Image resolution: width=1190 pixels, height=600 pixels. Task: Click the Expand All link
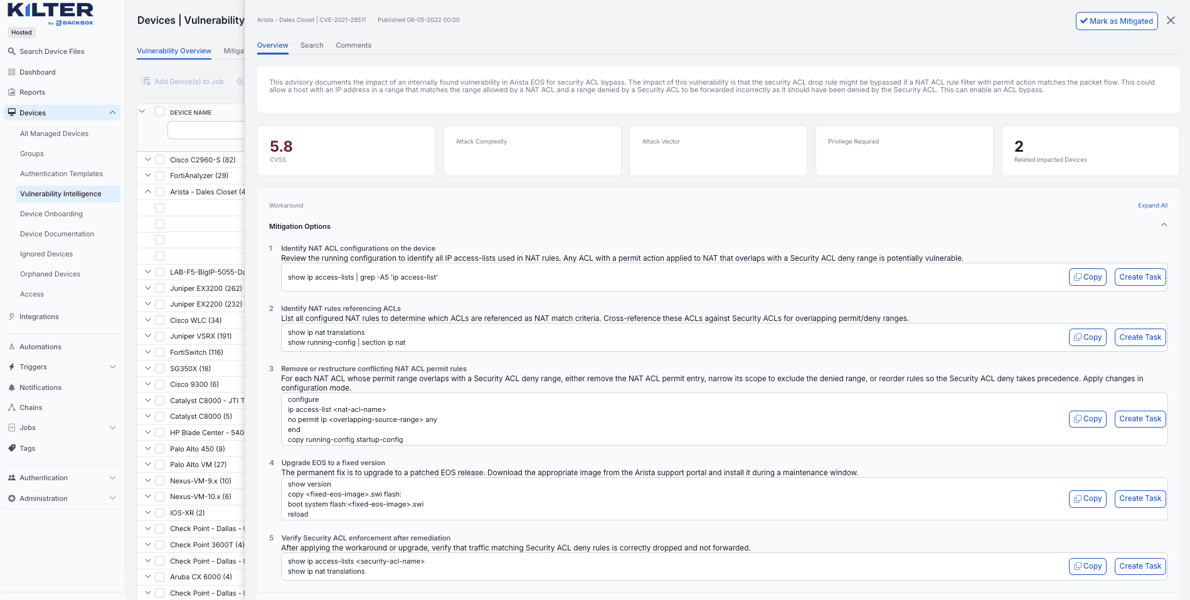coord(1152,206)
